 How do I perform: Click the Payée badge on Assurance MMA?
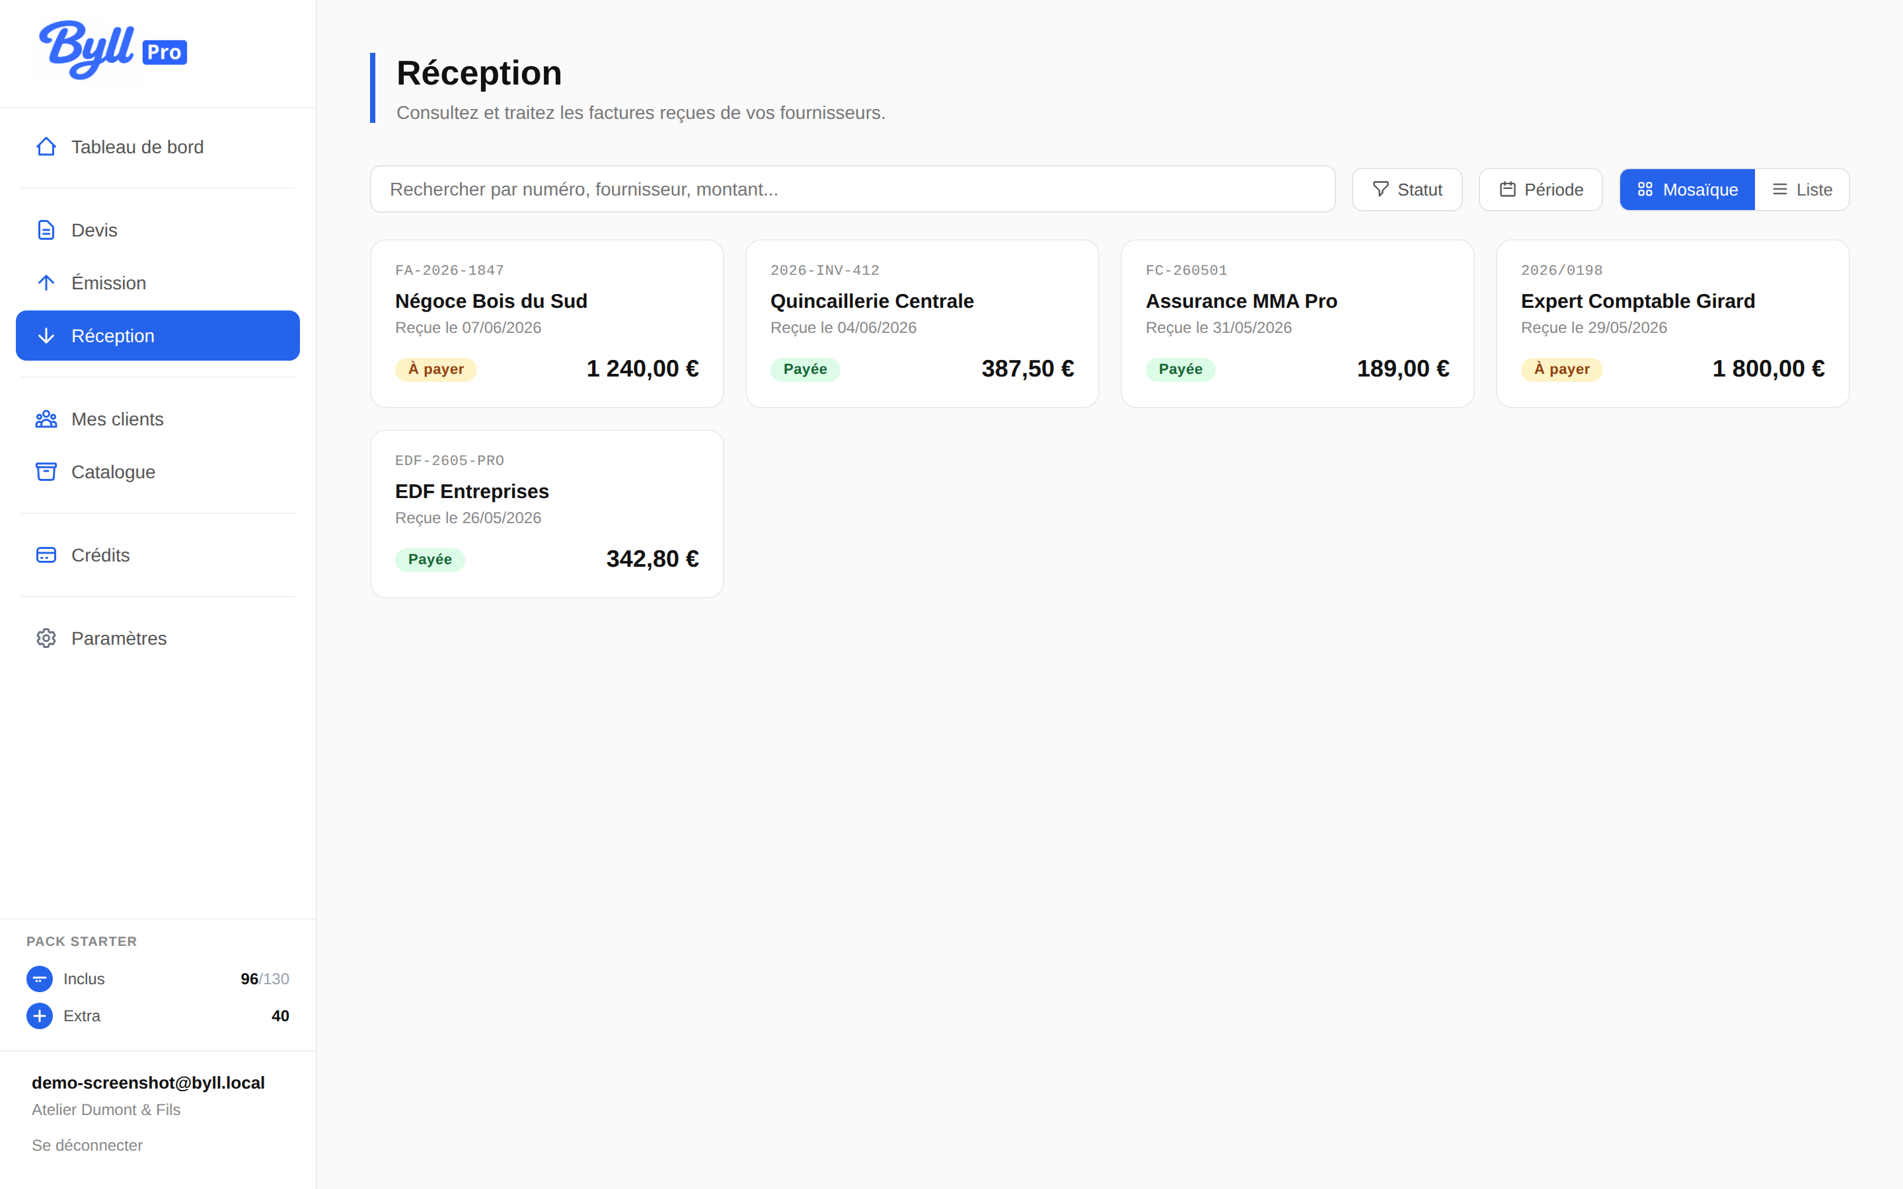(x=1180, y=370)
